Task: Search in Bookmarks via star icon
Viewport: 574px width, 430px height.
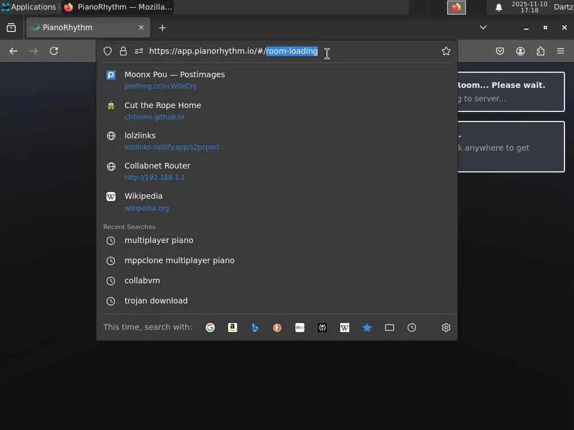Action: pyautogui.click(x=367, y=328)
